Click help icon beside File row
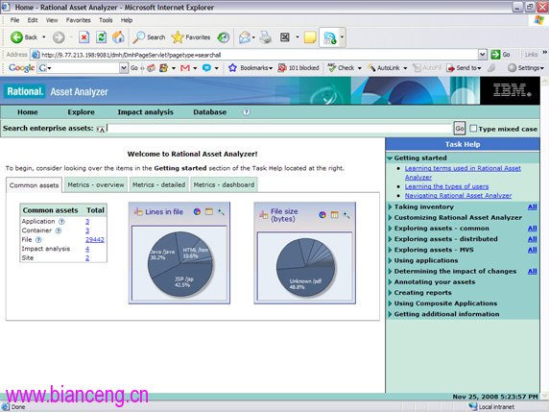Viewport: 549px width, 412px height. (x=38, y=240)
